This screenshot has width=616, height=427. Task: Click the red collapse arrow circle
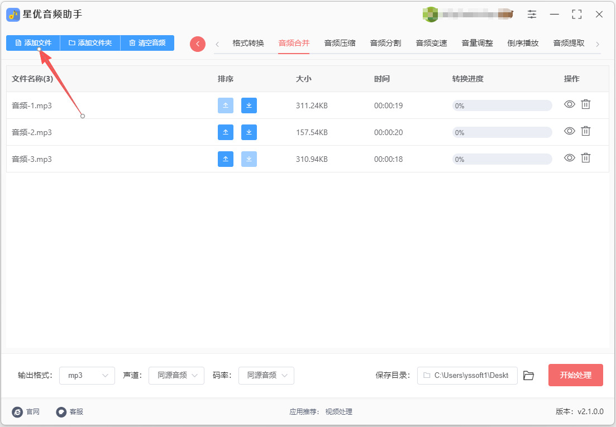tap(198, 44)
